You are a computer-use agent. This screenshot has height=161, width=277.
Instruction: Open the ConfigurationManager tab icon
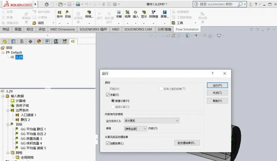point(22,41)
